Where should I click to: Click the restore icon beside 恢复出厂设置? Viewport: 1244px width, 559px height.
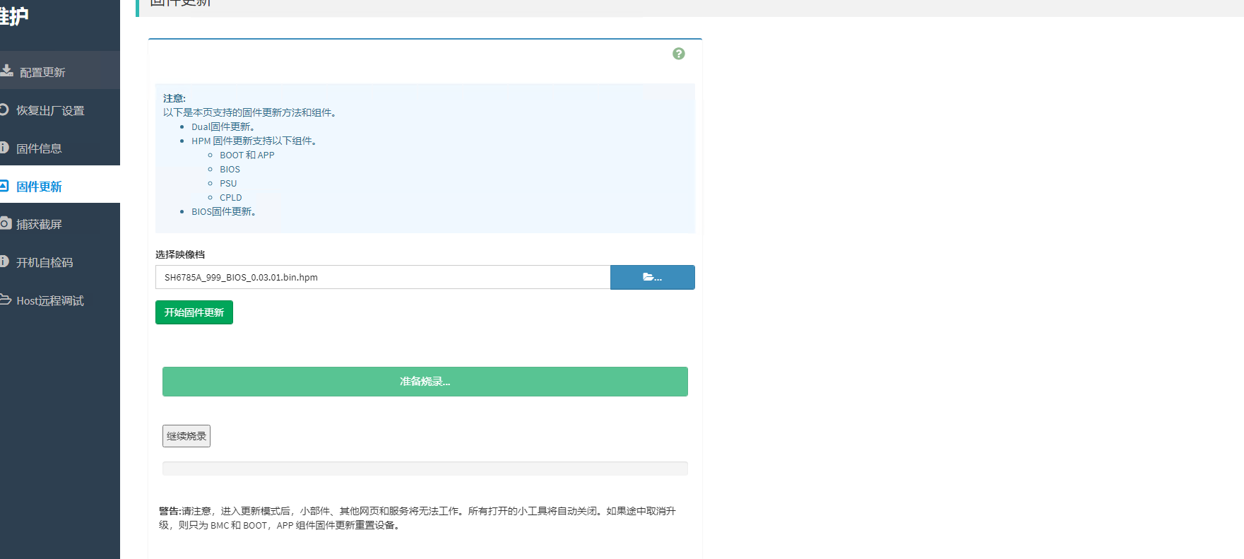[4, 110]
